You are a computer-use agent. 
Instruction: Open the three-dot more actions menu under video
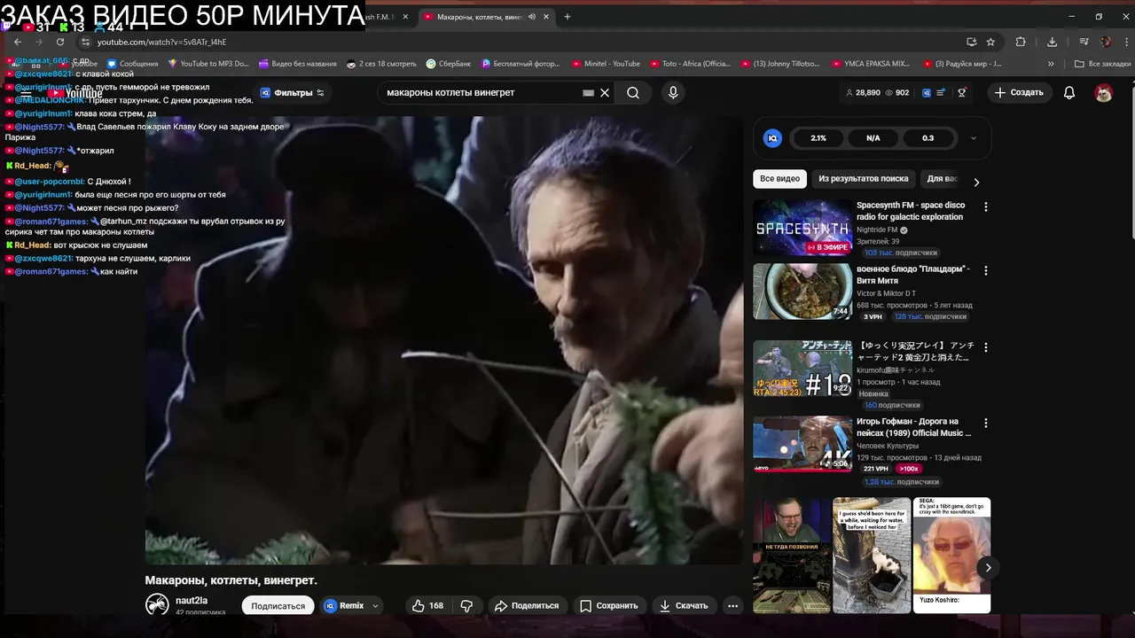click(732, 606)
